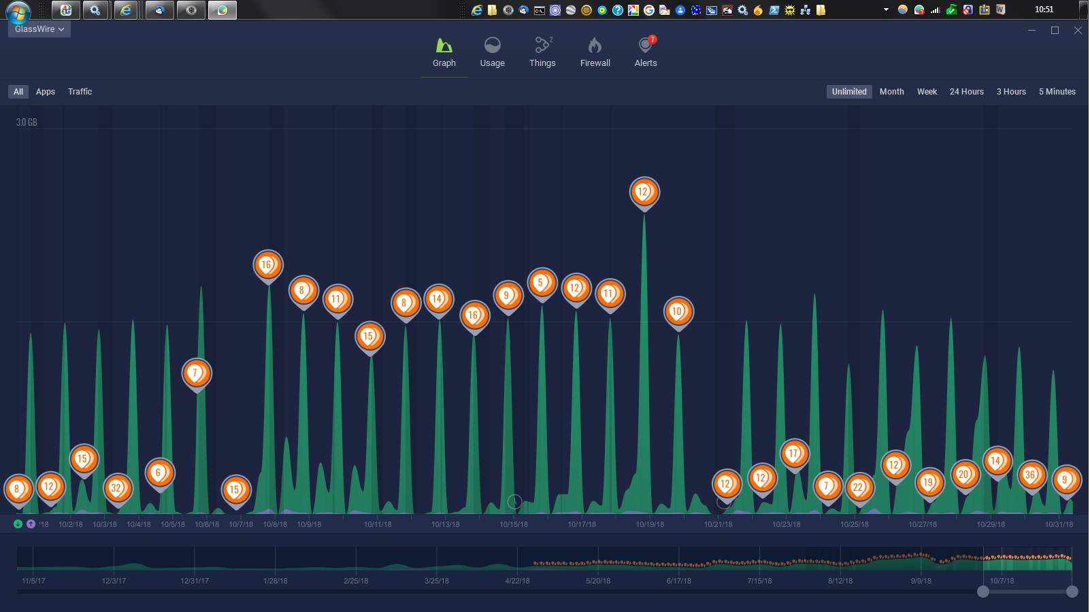
Task: Open the Usage section
Action: click(x=492, y=46)
